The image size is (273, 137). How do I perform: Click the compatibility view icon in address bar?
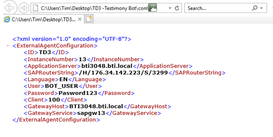pyautogui.click(x=152, y=8)
